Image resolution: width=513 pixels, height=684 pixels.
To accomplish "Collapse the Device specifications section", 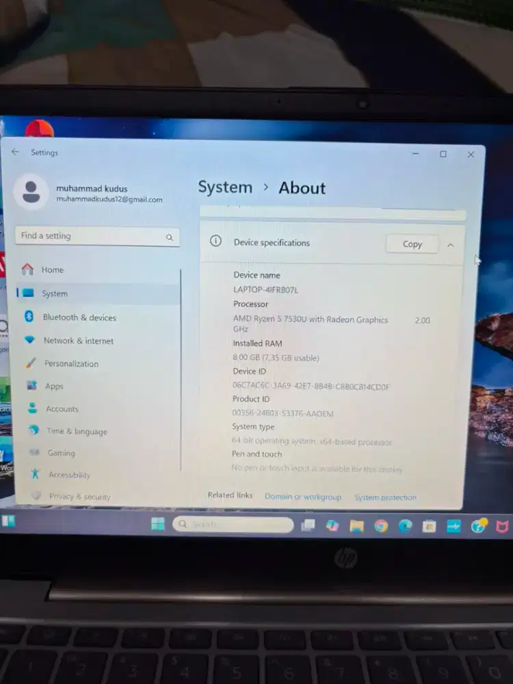I will click(x=451, y=245).
